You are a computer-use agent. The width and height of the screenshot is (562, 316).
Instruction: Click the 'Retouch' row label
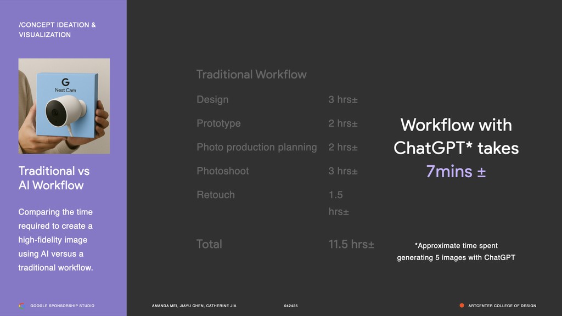[x=216, y=195]
